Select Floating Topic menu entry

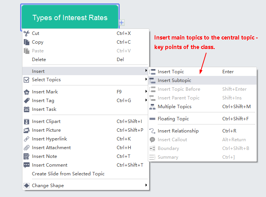[173, 119]
